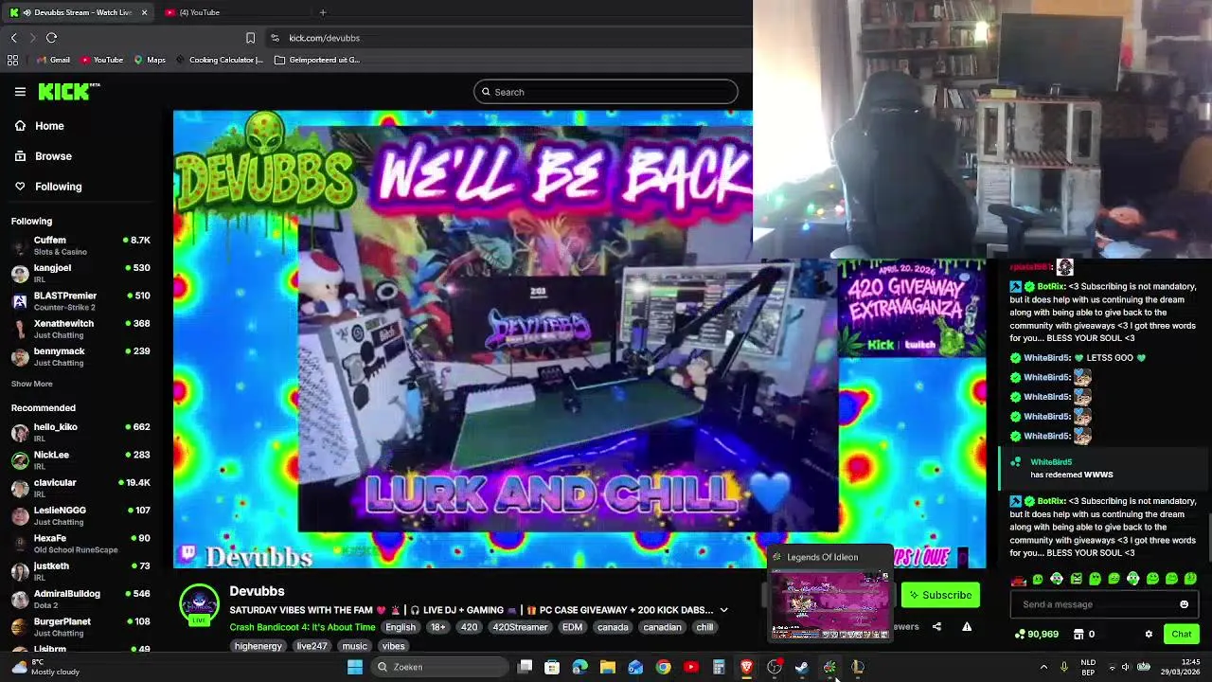Click the Zoeken taskbar search box
This screenshot has height=682, width=1212.
pos(439,667)
